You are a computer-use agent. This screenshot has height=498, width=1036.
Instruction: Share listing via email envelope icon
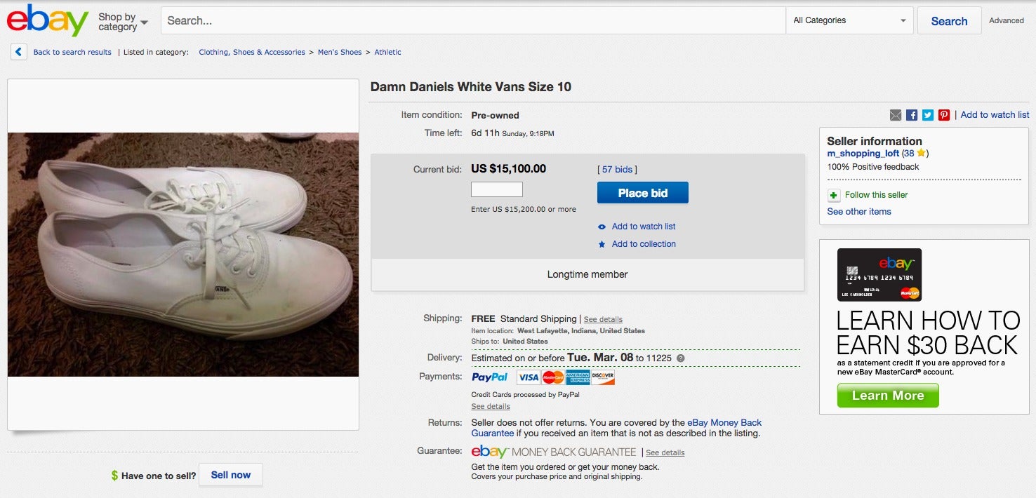tap(896, 115)
